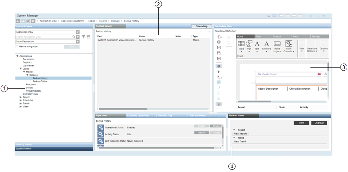The image size is (348, 172).
Task: Enable the Manual navigation checkbox
Action: coord(17,47)
